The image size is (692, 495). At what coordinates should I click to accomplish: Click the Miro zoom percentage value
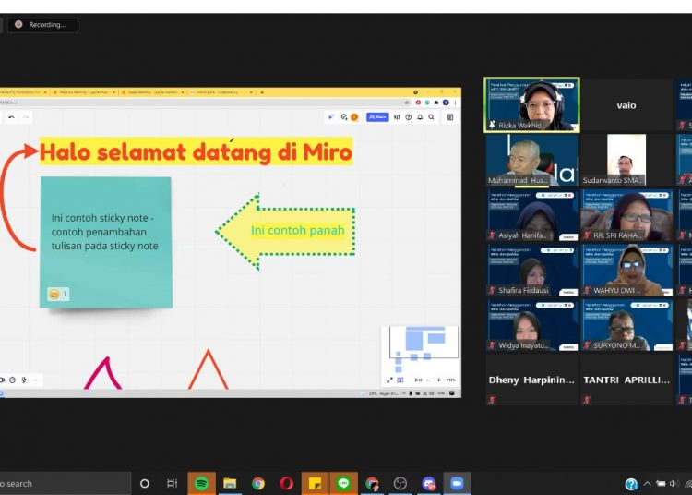coord(450,380)
